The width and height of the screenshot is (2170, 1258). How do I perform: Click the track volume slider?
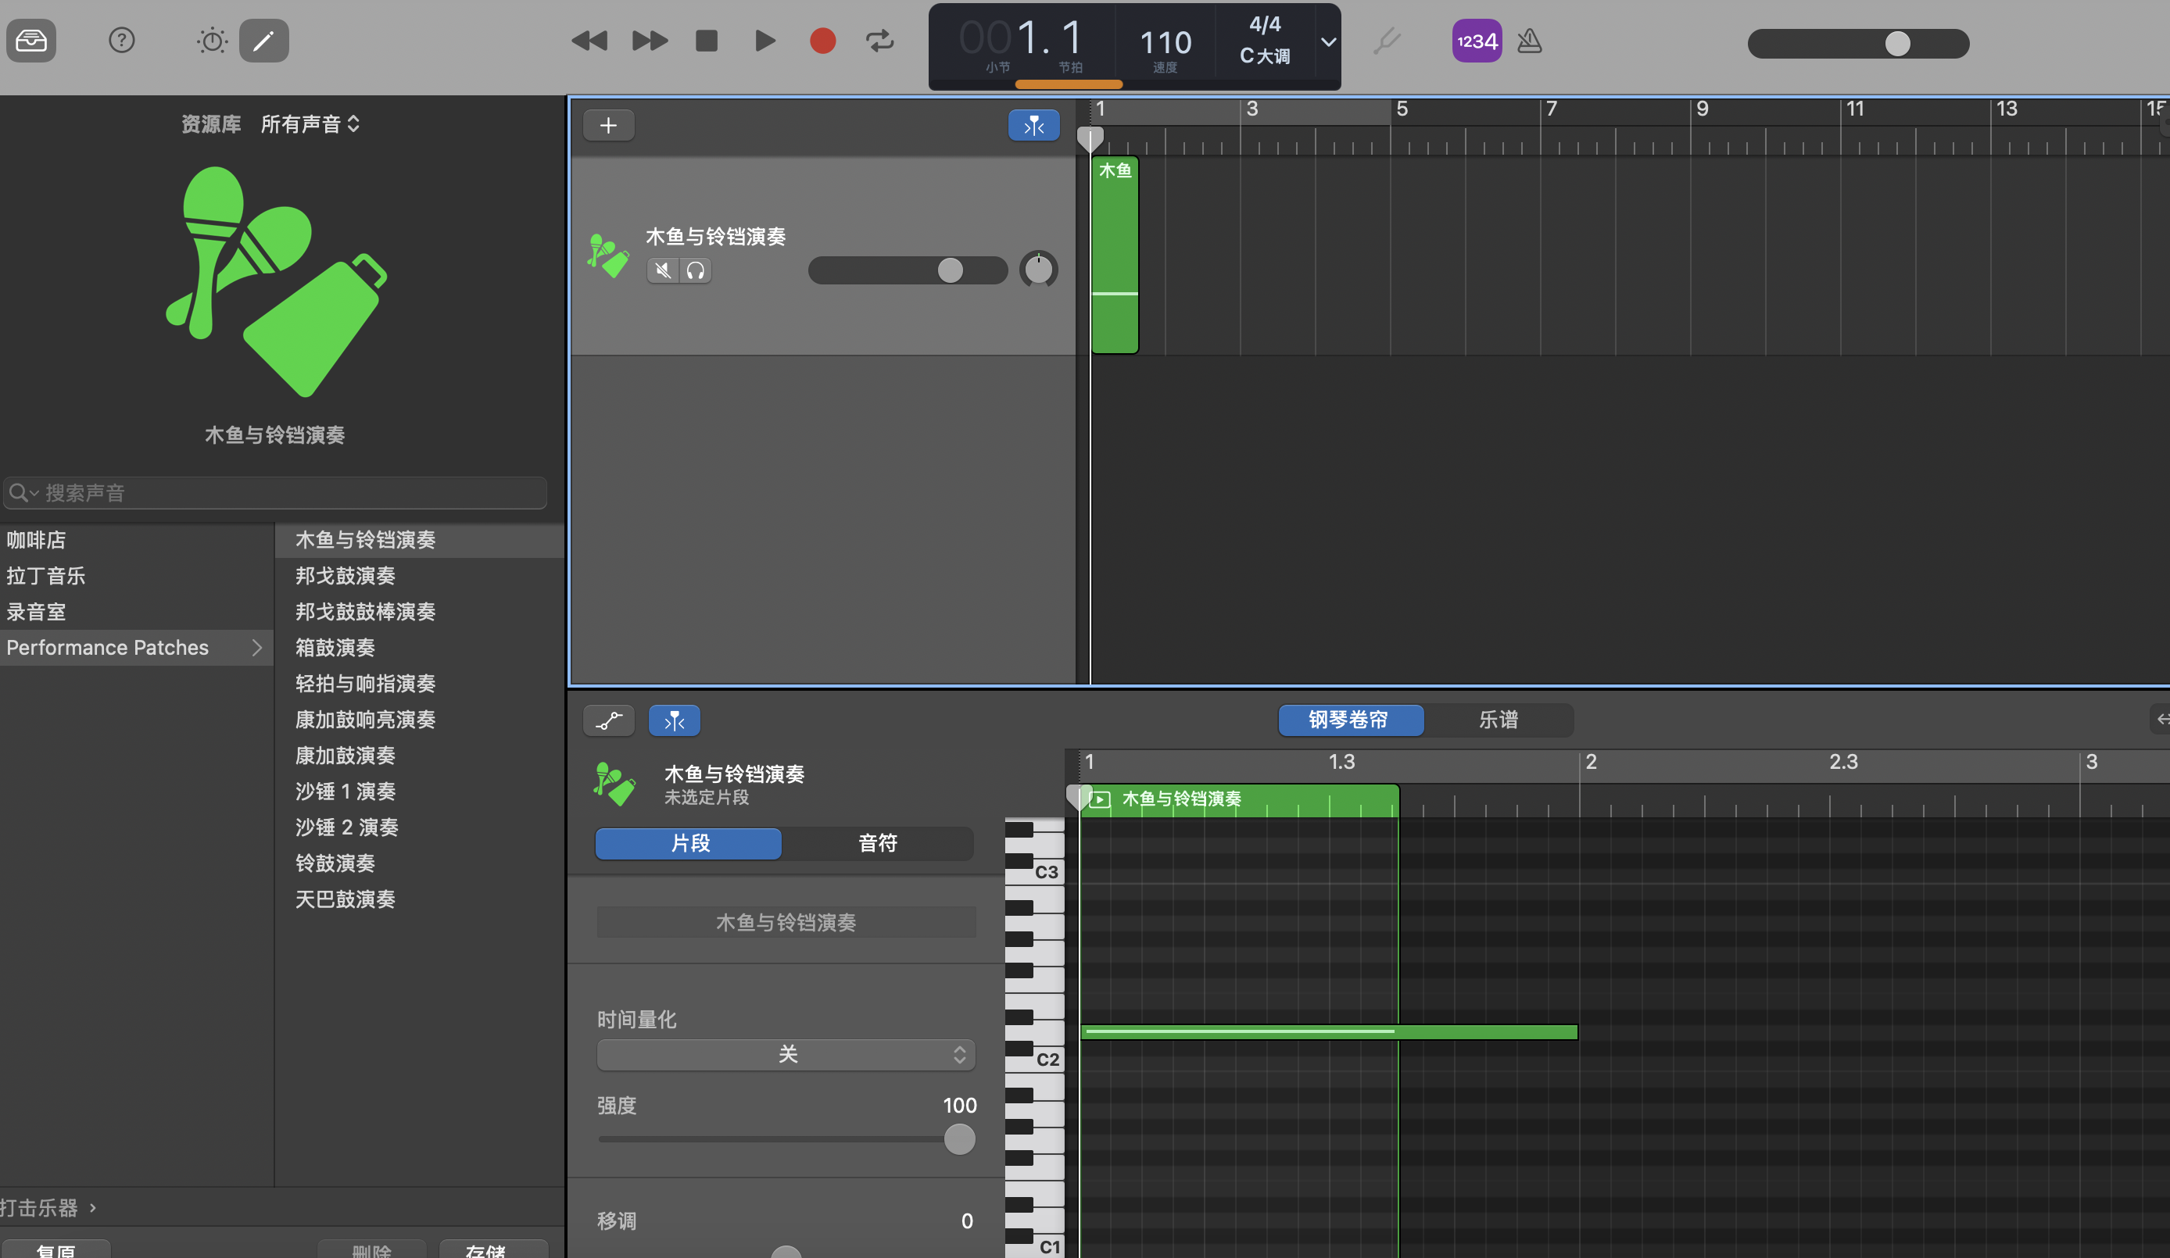point(908,270)
